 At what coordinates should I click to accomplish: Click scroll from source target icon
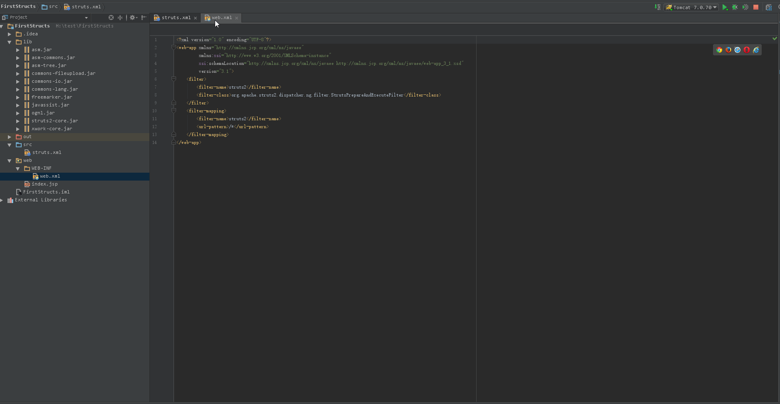pos(111,17)
